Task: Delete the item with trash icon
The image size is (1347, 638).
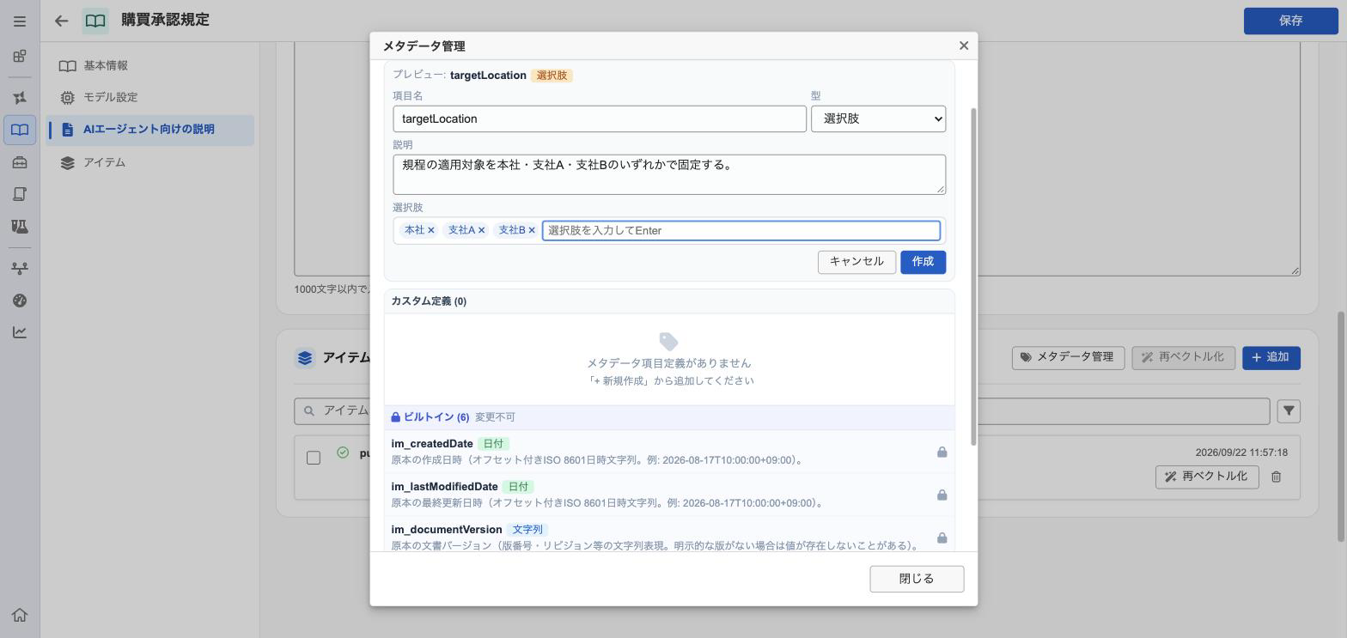Action: (x=1276, y=477)
